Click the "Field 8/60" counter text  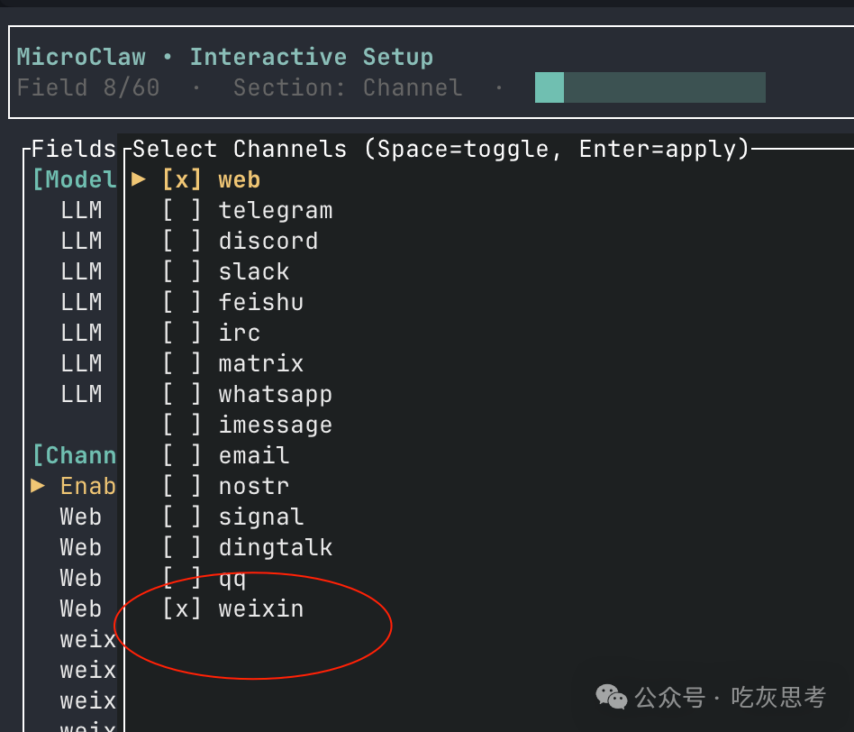88,87
